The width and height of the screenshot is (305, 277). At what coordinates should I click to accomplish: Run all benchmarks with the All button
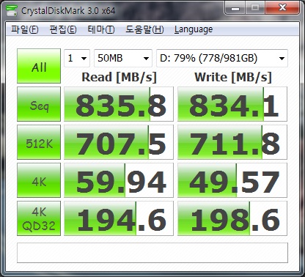(x=39, y=66)
